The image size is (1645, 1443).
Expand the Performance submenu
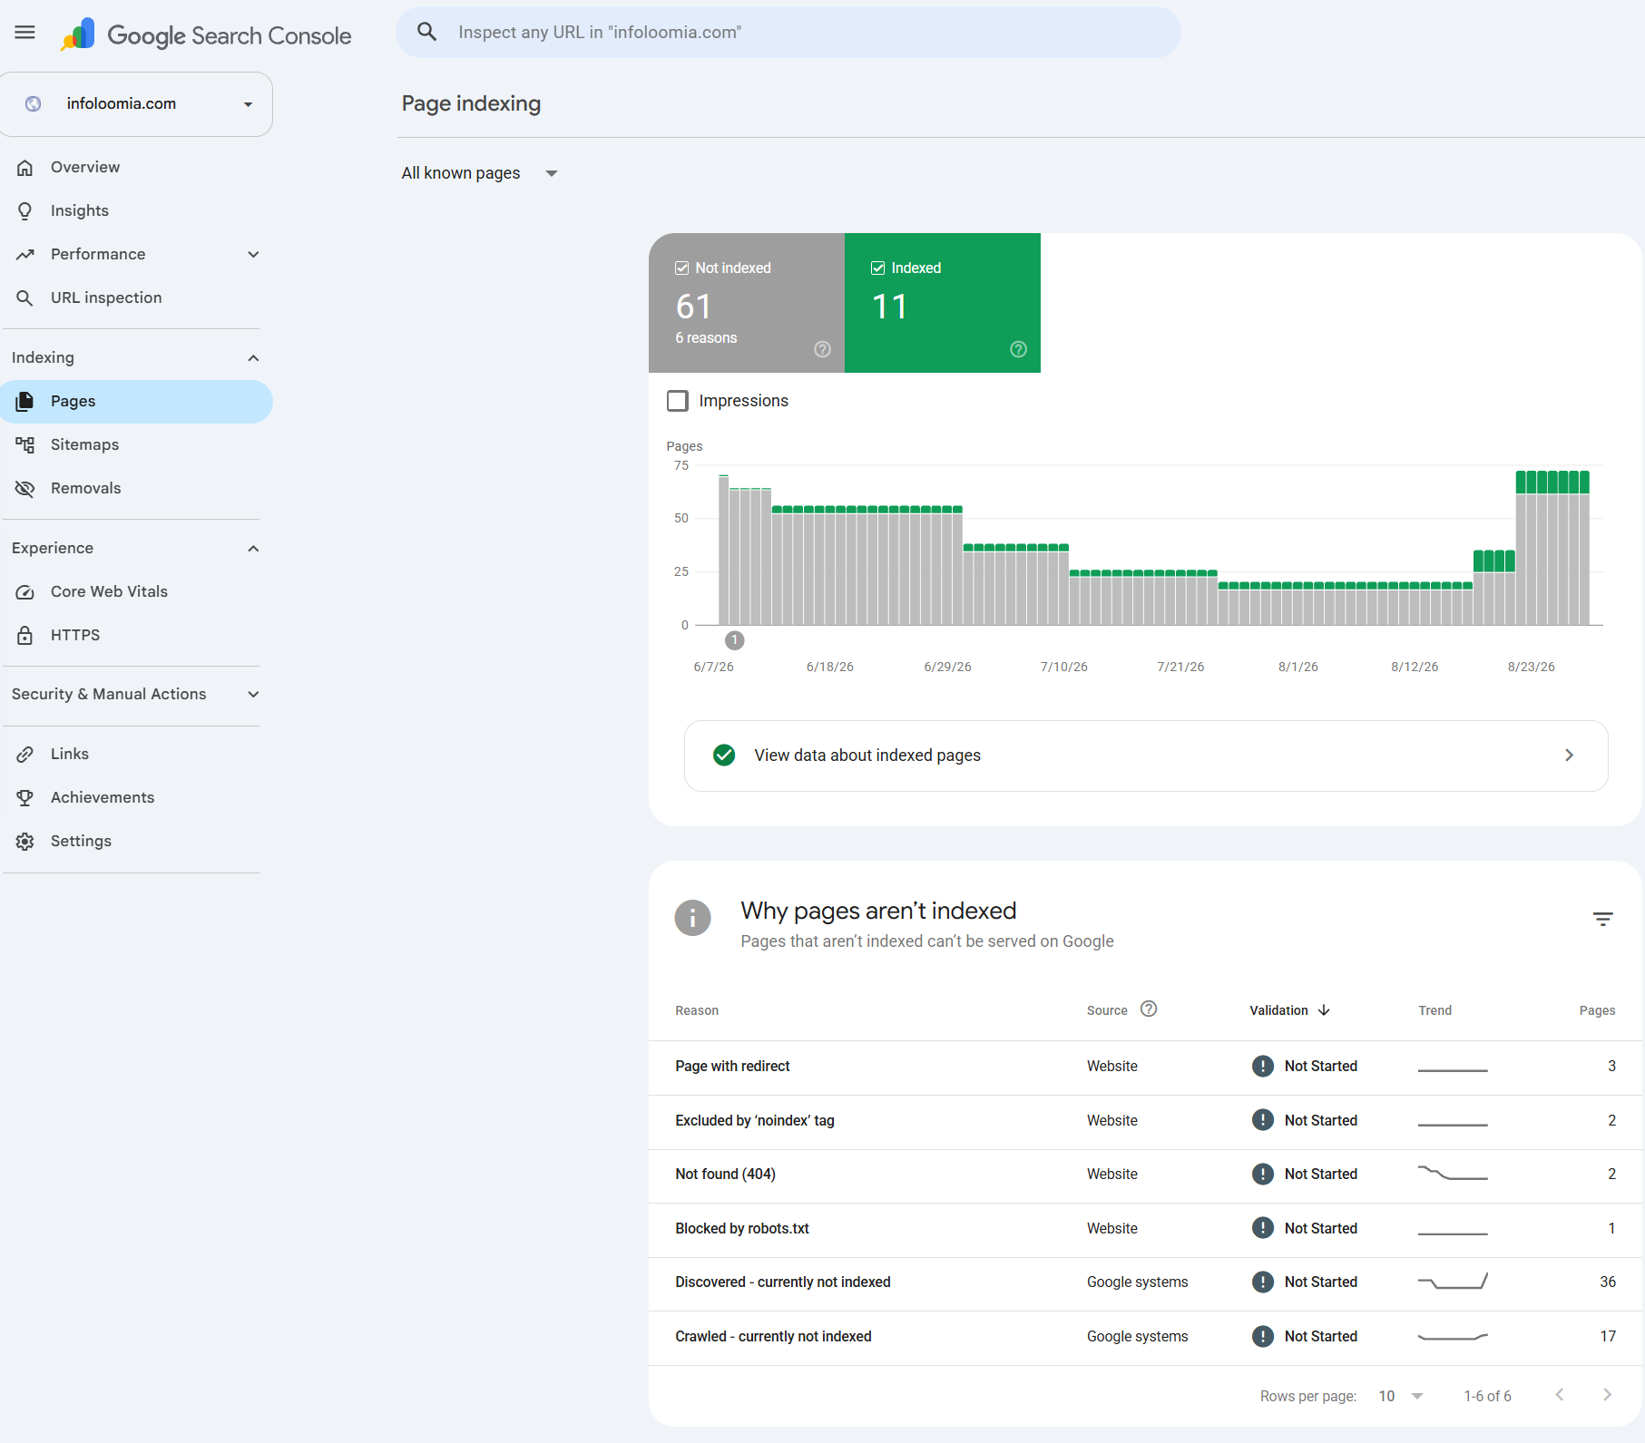pos(253,254)
